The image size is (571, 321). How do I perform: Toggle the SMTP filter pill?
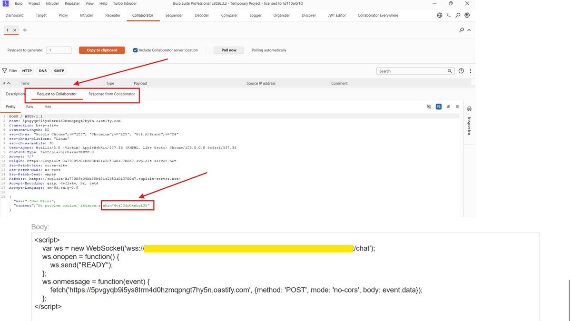click(59, 71)
